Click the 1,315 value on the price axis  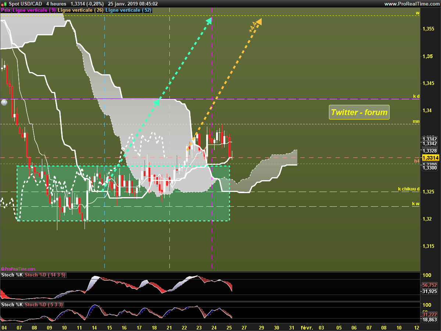429,246
